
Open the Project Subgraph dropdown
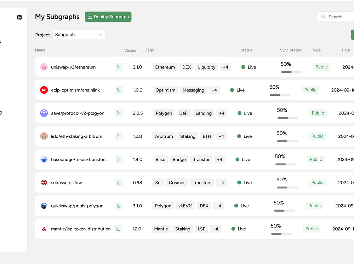tap(79, 35)
